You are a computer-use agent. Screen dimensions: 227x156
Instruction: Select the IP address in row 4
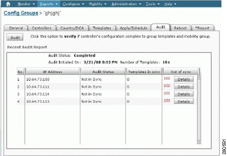point(38,102)
